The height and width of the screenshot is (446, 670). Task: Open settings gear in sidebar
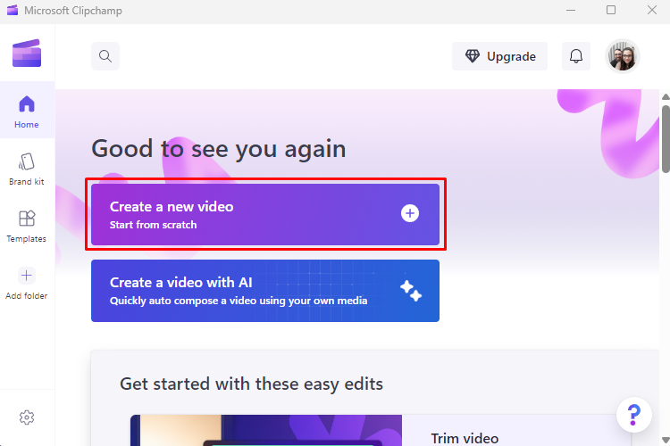pyautogui.click(x=27, y=417)
